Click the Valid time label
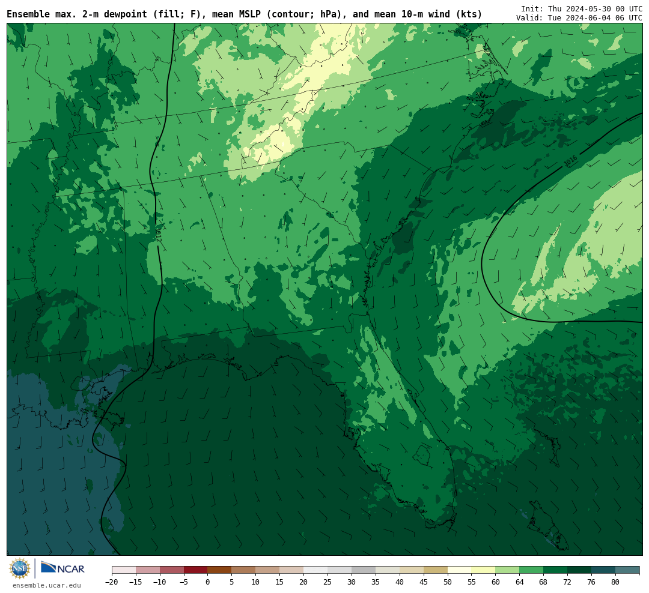The width and height of the screenshot is (649, 593). click(x=579, y=18)
